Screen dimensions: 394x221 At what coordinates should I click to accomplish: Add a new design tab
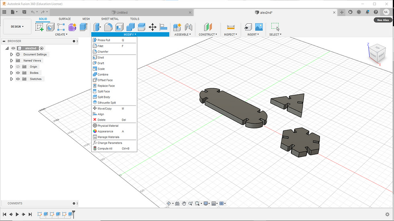(x=342, y=12)
